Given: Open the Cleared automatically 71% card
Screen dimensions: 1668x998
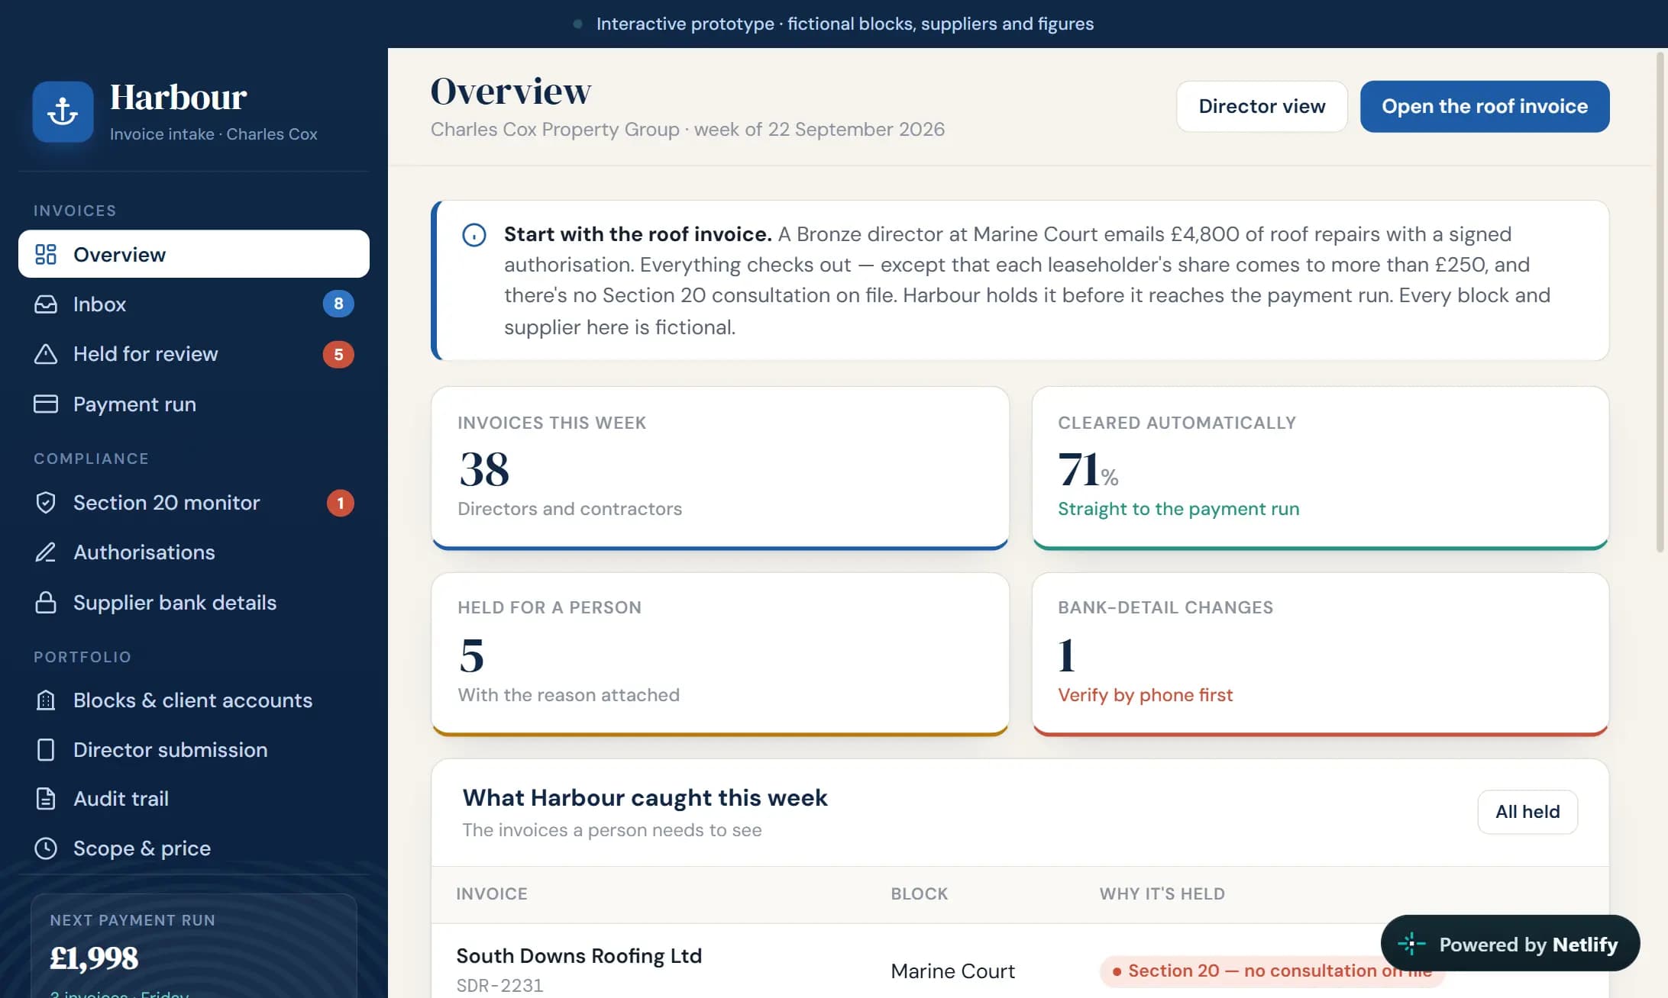Looking at the screenshot, I should [1320, 468].
